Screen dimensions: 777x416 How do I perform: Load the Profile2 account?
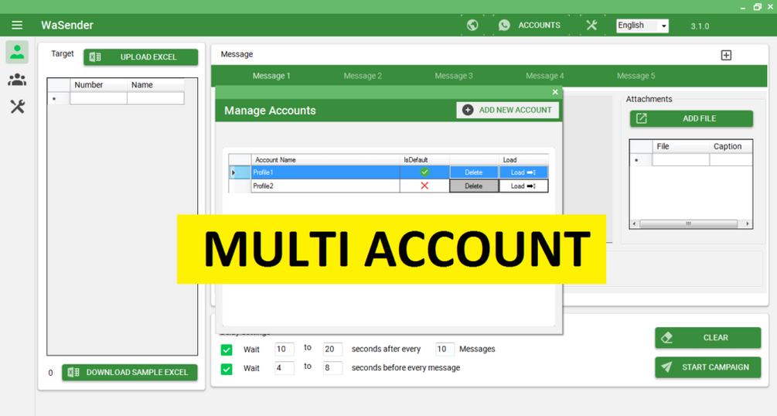523,186
